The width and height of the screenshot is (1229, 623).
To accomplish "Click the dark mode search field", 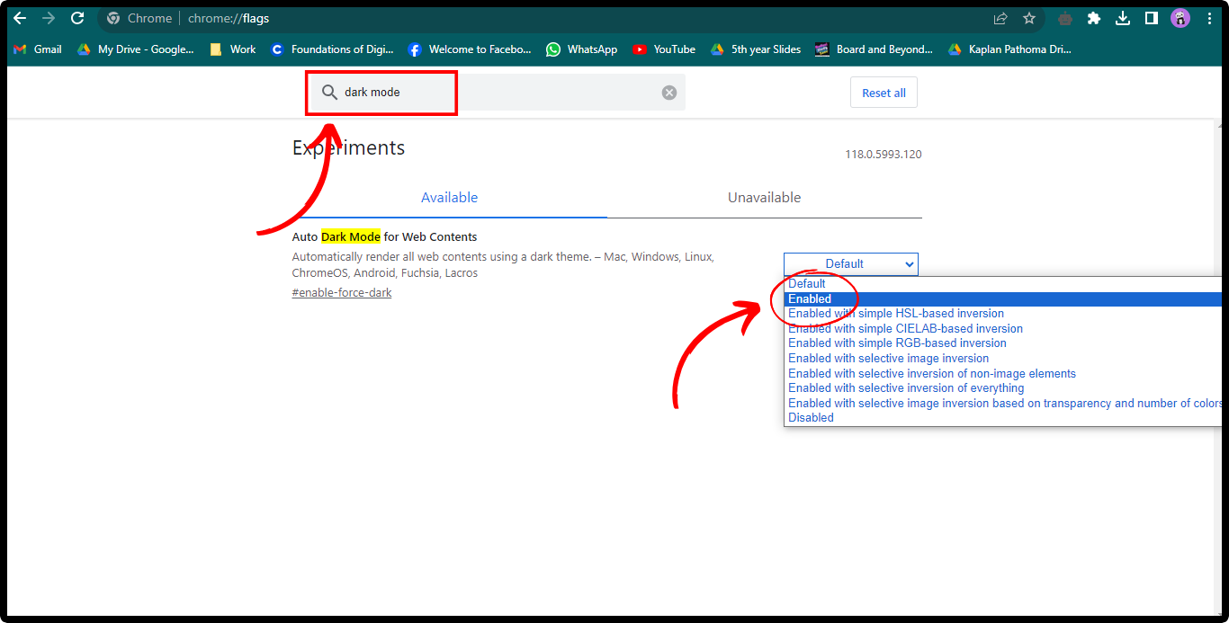I will click(495, 93).
